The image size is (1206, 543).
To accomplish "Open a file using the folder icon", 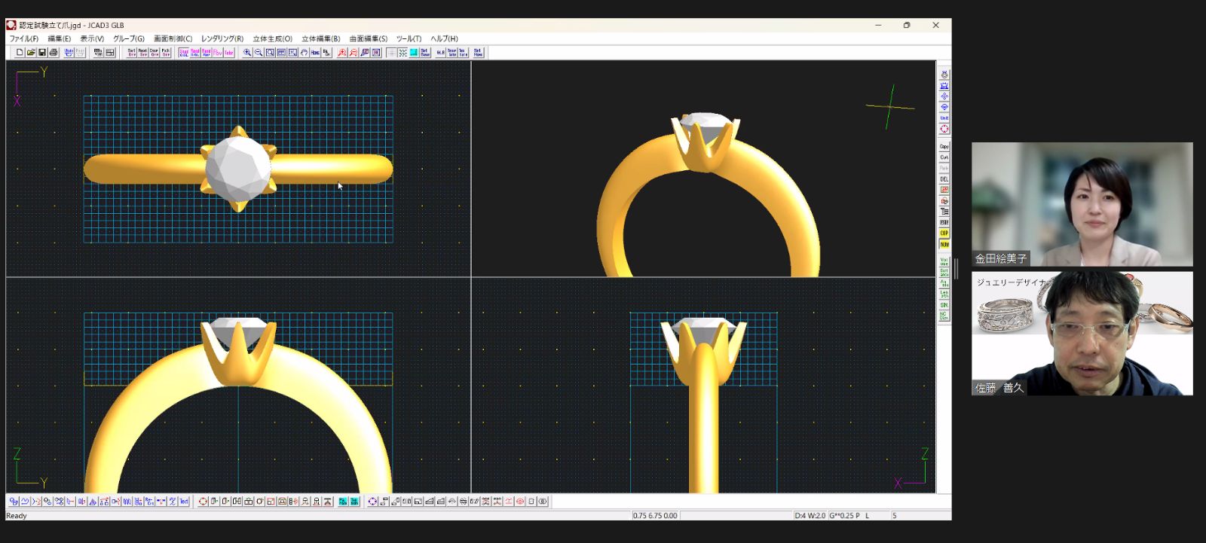I will (x=31, y=53).
